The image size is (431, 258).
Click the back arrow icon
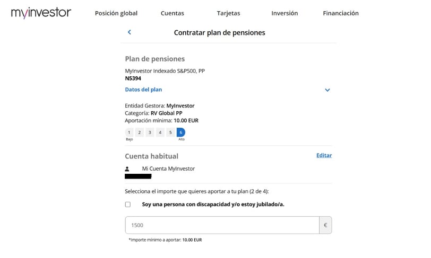[x=130, y=32]
